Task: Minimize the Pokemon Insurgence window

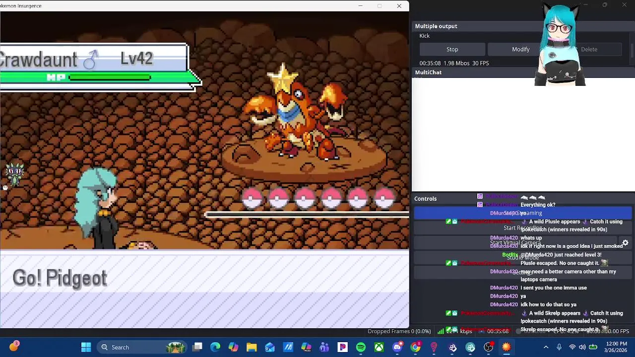Action: point(361,6)
